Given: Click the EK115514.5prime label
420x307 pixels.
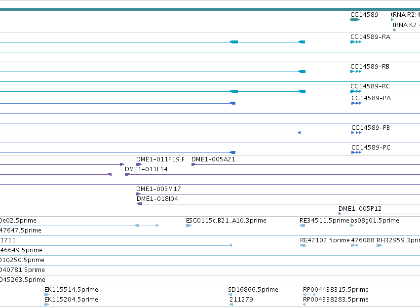Looking at the screenshot, I should 71,290.
